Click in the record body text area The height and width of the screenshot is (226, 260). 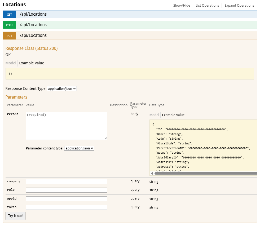[x=66, y=126]
